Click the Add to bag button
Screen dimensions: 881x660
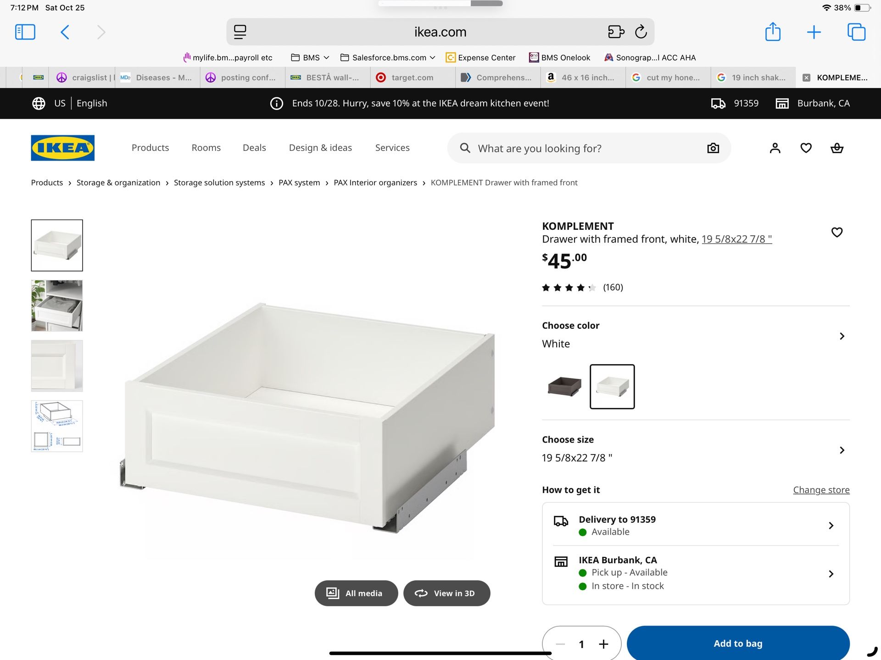737,643
